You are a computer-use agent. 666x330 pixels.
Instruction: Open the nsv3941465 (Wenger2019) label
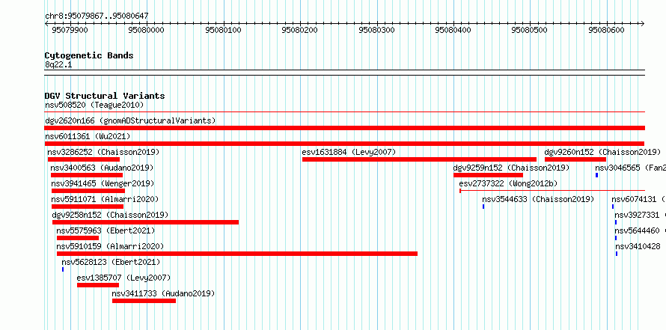103,183
